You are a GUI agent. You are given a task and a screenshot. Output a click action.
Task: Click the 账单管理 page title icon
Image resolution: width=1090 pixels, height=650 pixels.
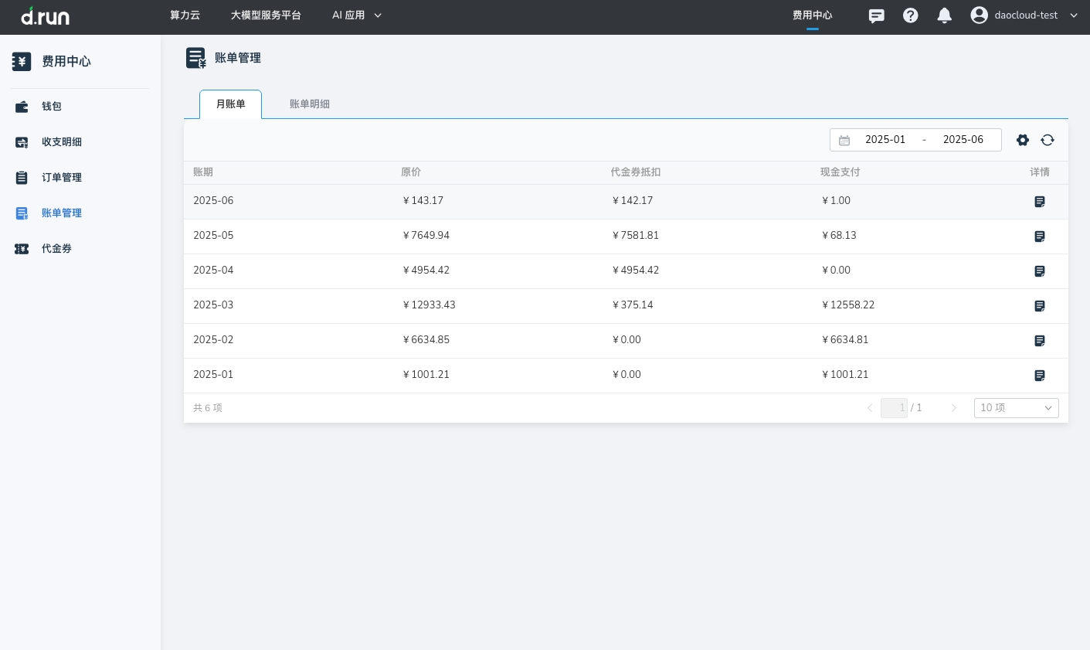[x=196, y=58]
